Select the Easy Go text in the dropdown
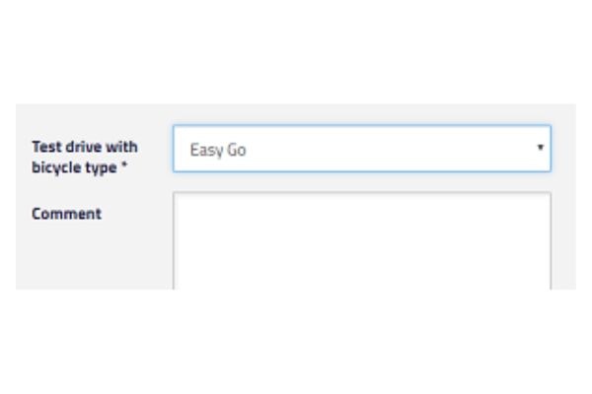The image size is (592, 394). click(218, 151)
